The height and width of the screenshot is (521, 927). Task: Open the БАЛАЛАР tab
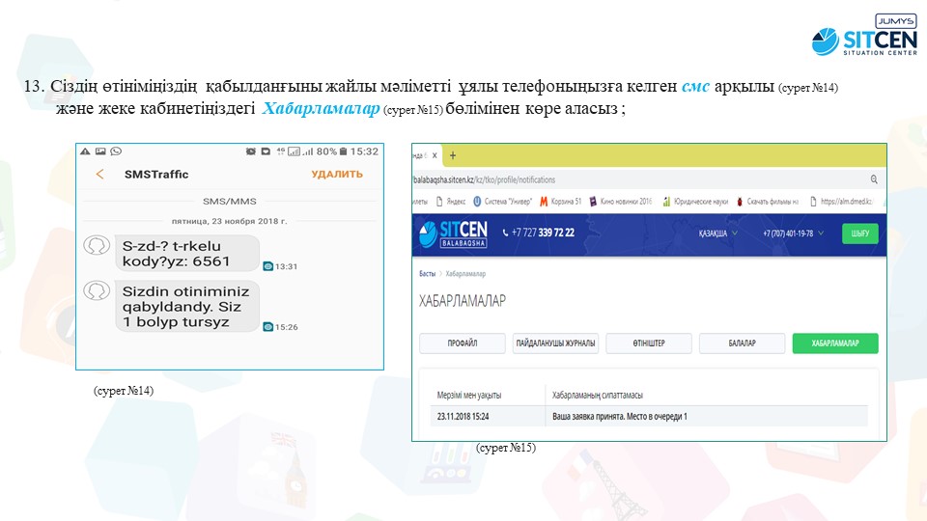click(x=742, y=343)
